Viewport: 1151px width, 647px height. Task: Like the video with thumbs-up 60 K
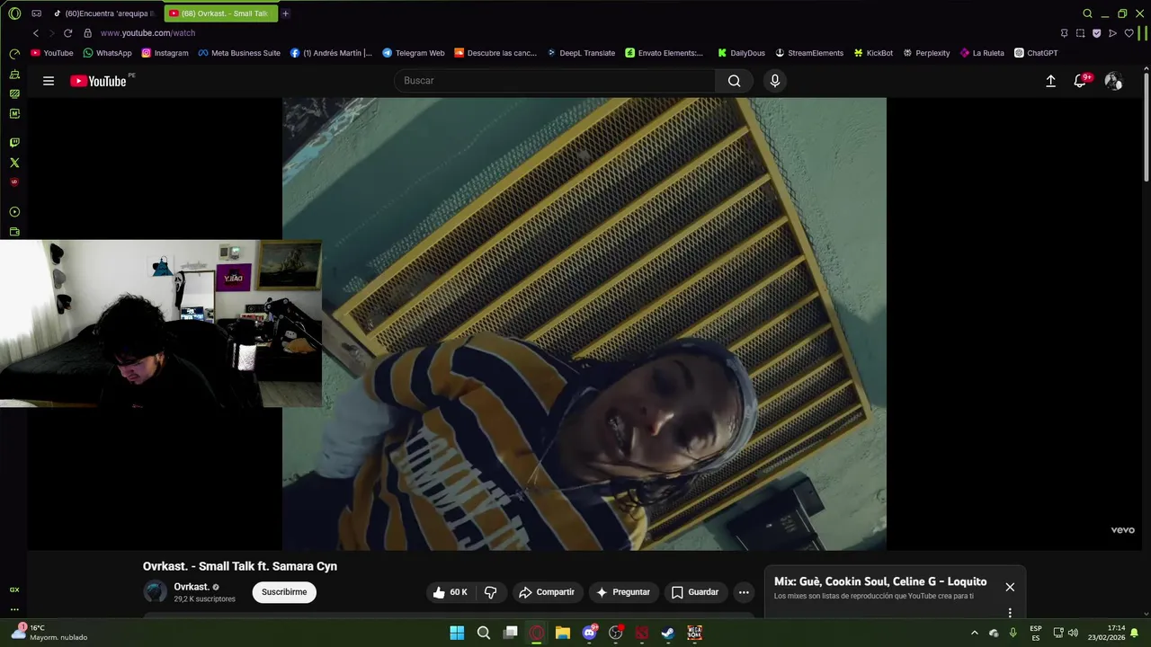tap(450, 592)
